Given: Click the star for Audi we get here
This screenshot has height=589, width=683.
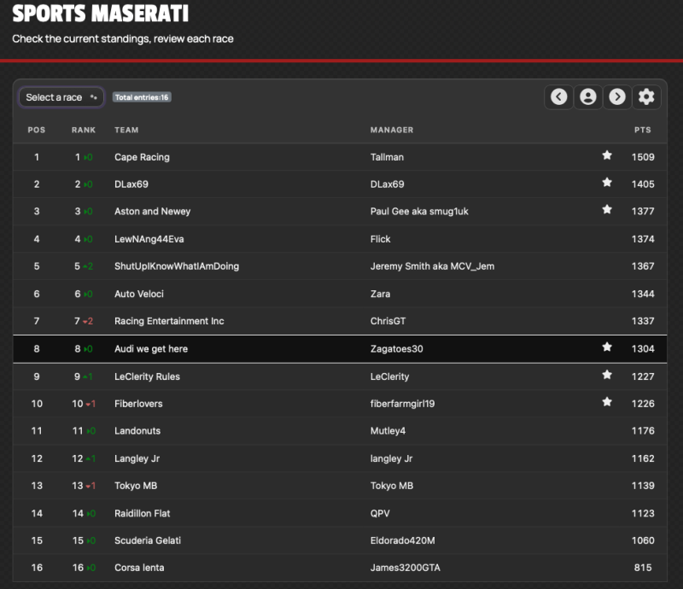Looking at the screenshot, I should tap(607, 347).
